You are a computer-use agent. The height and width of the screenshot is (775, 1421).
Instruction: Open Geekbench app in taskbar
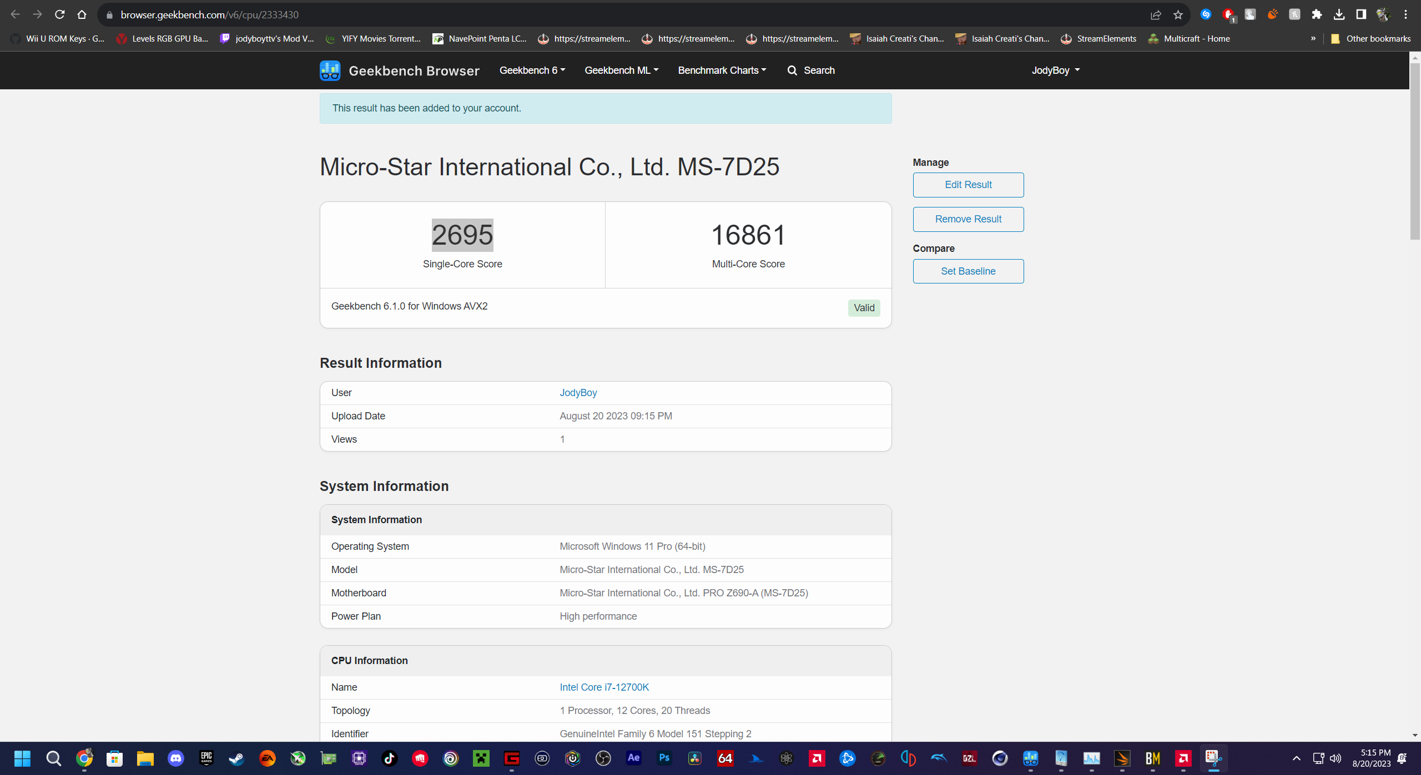pos(1031,758)
